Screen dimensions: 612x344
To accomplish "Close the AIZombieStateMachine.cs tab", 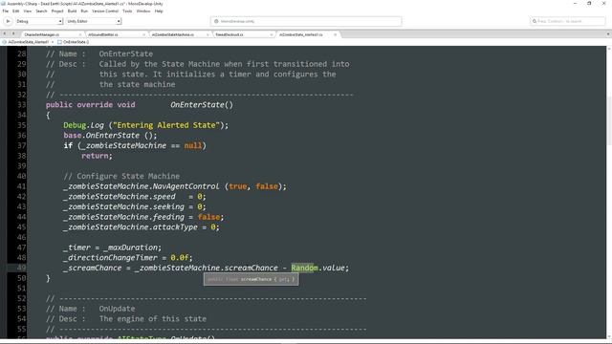I will point(208,34).
